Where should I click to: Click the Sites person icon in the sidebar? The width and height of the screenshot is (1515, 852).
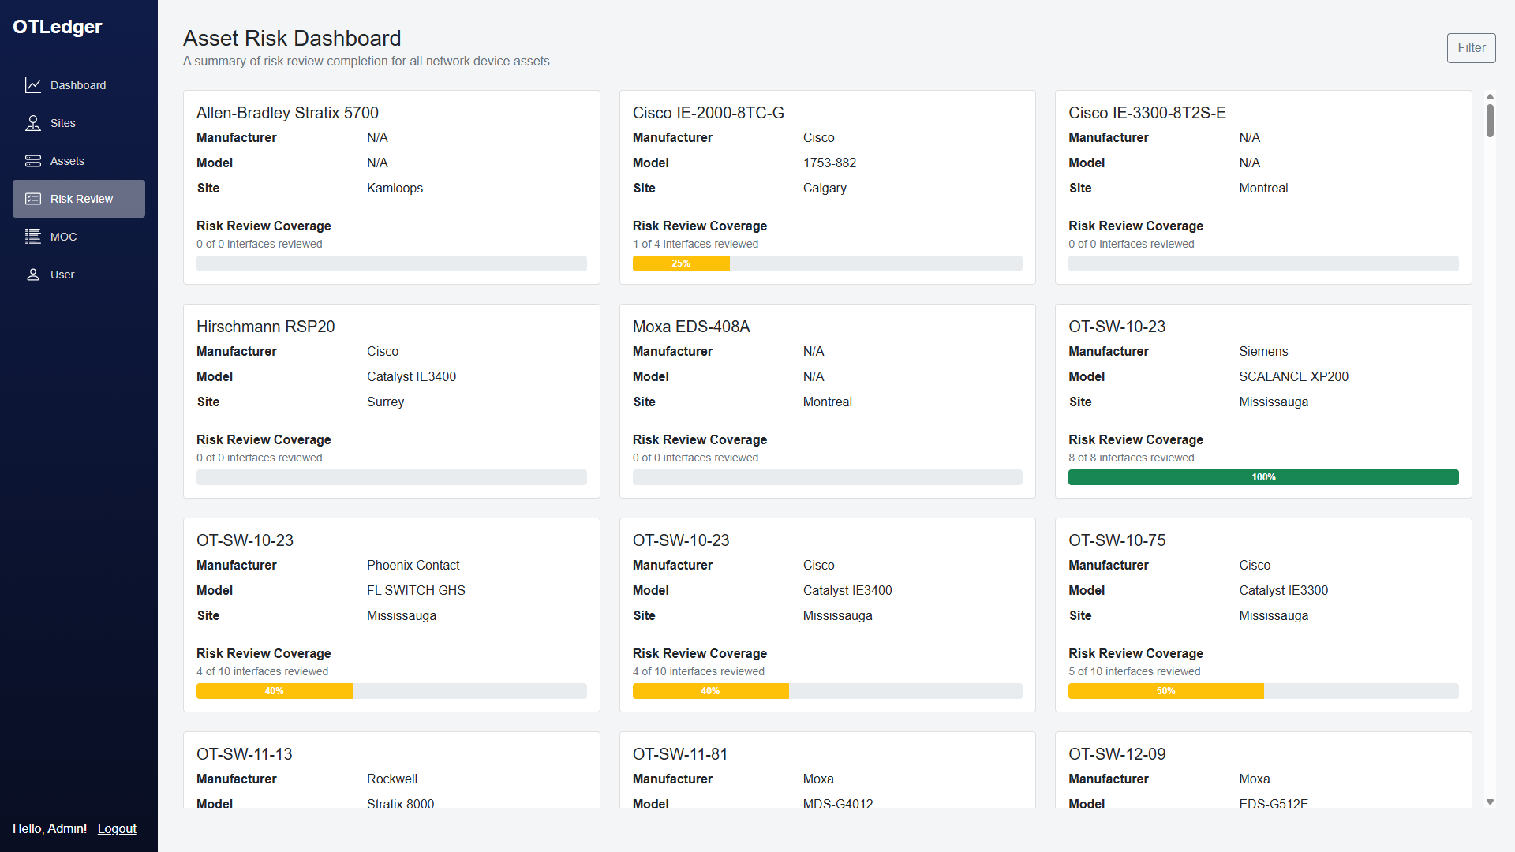click(33, 123)
